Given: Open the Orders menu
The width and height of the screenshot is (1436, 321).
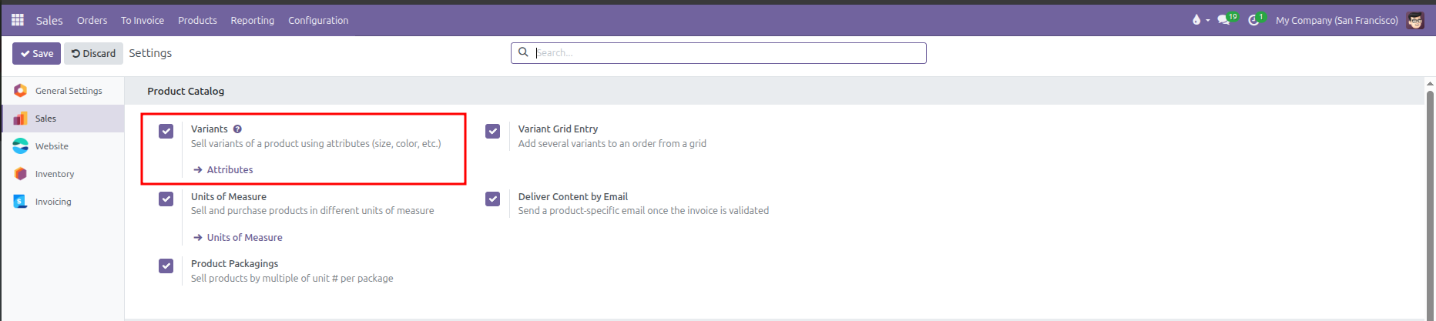Looking at the screenshot, I should 92,20.
